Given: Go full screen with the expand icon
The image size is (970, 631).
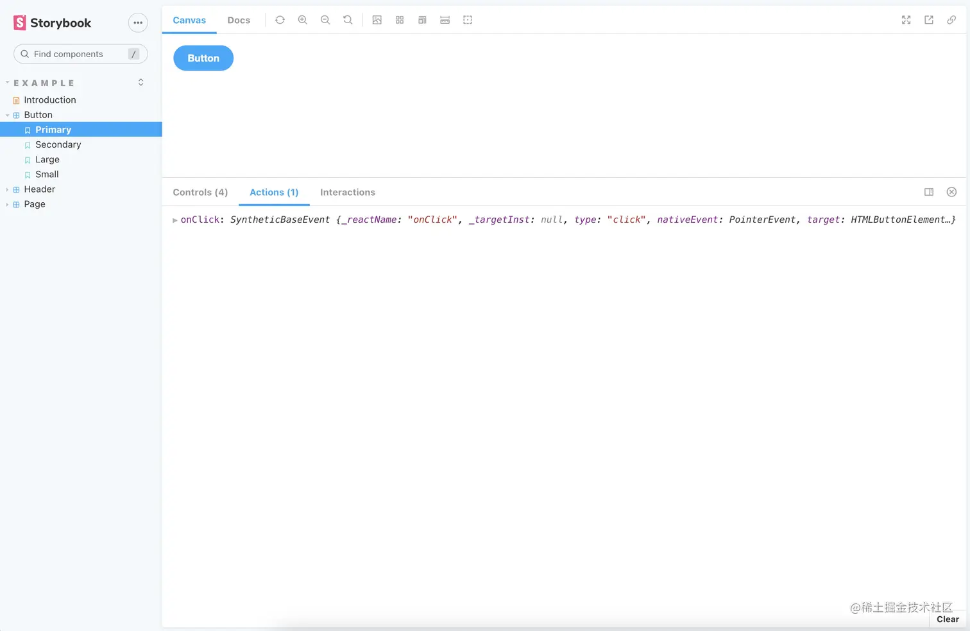Looking at the screenshot, I should [x=906, y=20].
